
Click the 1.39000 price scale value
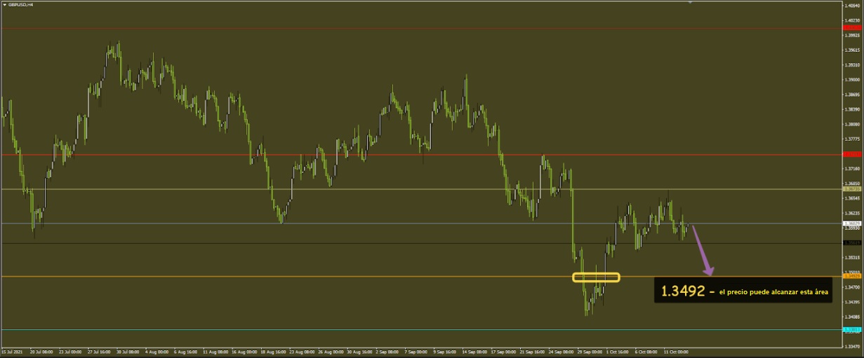click(x=853, y=80)
